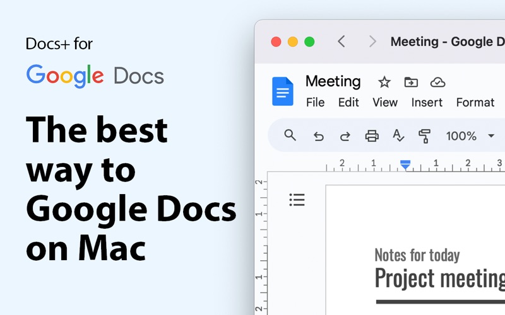Click the blue Google Docs home icon
Screen dimensions: 505x315
[x=282, y=91]
